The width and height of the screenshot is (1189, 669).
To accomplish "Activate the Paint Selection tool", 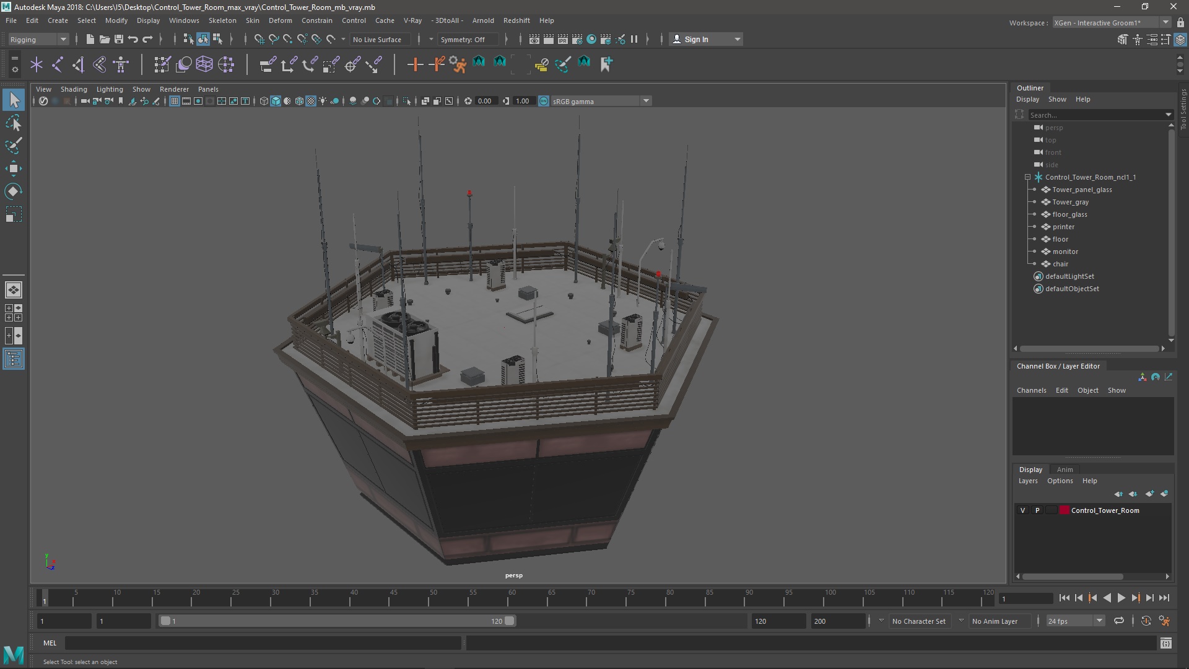I will [x=14, y=146].
